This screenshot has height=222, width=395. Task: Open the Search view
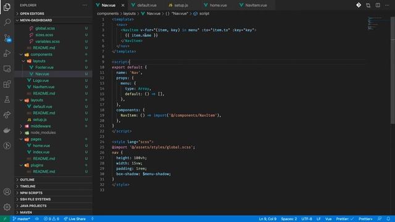point(7,22)
